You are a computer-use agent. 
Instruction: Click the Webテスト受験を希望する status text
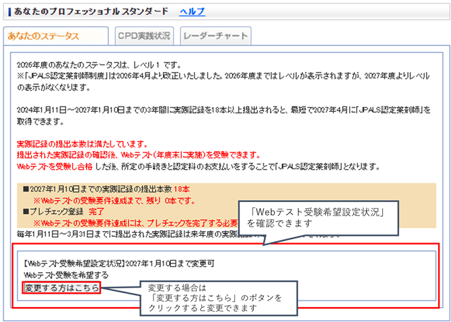tap(66, 275)
